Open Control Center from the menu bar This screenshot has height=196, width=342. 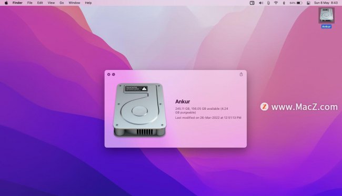click(x=308, y=3)
